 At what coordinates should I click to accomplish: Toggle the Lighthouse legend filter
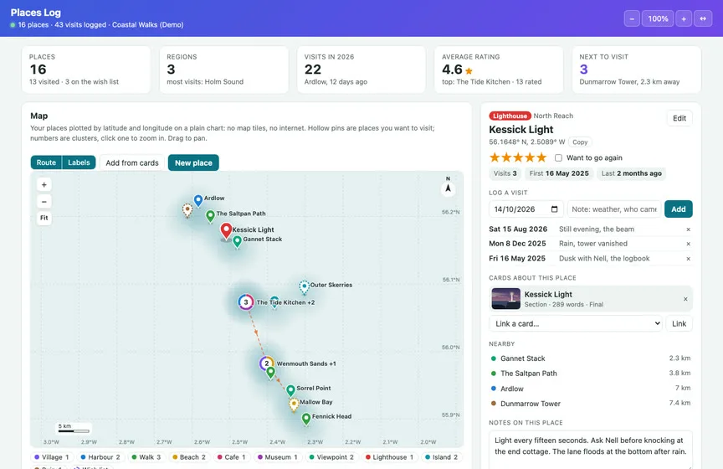coord(389,457)
